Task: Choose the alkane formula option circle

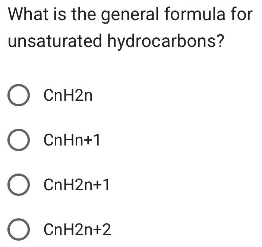Action: [19, 229]
